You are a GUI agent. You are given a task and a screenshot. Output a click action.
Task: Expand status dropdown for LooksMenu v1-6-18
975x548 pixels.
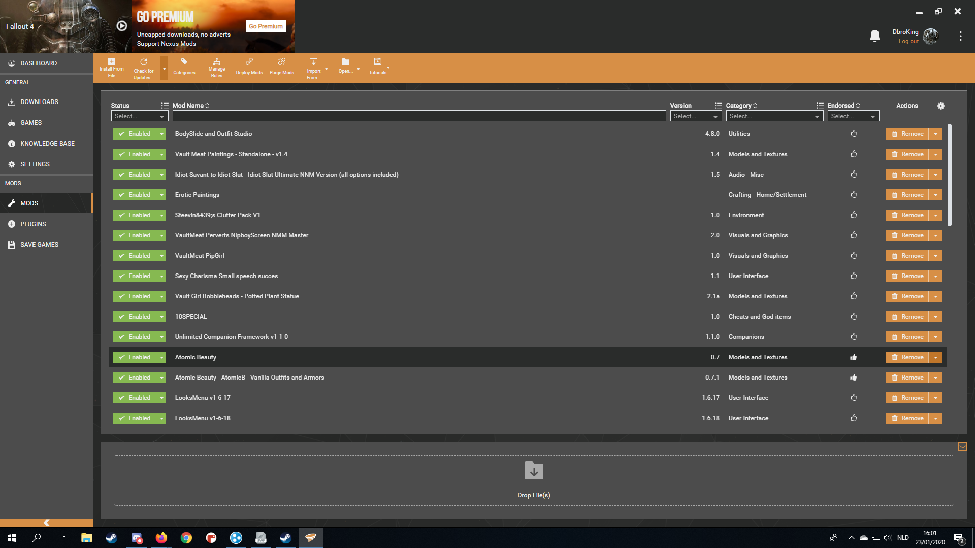pyautogui.click(x=161, y=418)
